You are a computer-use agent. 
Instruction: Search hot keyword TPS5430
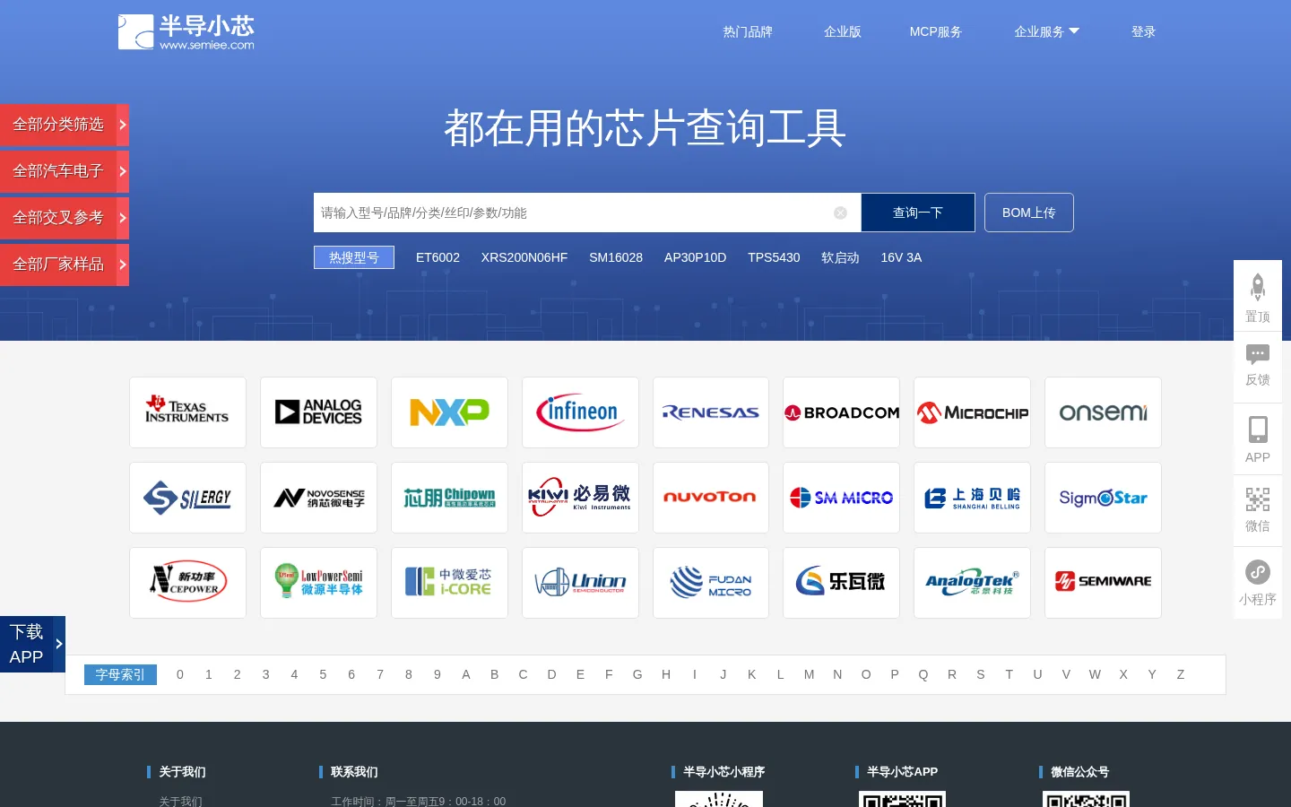[774, 257]
